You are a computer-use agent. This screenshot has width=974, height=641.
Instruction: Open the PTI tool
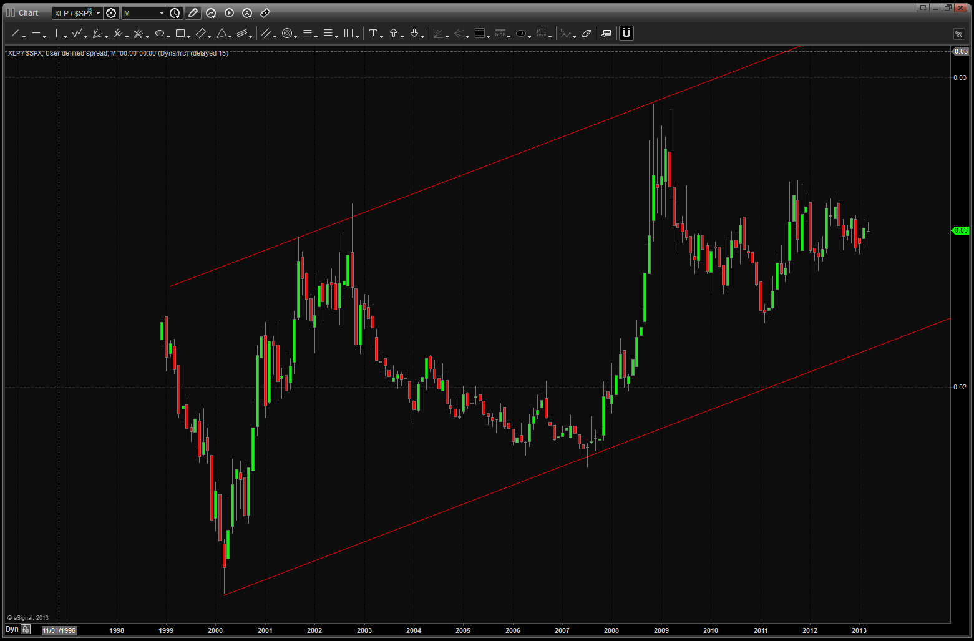click(541, 34)
